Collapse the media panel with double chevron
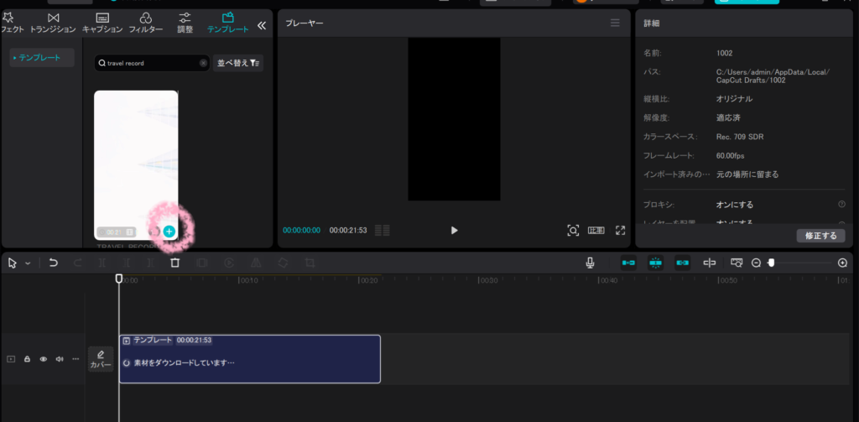The height and width of the screenshot is (422, 859). (x=262, y=25)
